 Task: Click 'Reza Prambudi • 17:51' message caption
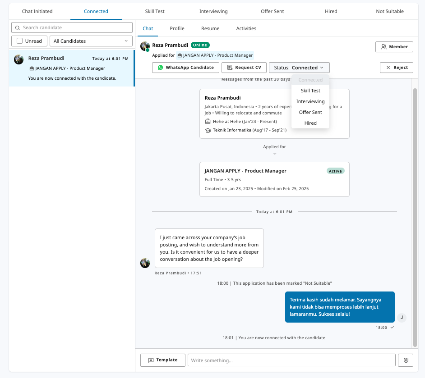click(178, 273)
